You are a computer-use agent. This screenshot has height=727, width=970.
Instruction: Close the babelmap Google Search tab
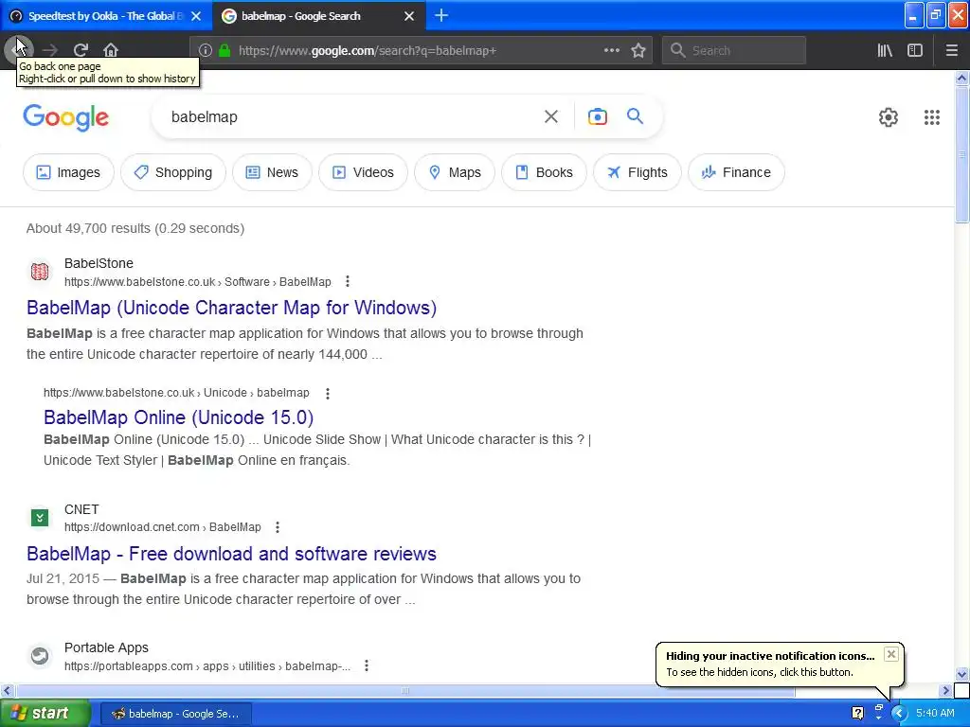click(x=409, y=16)
